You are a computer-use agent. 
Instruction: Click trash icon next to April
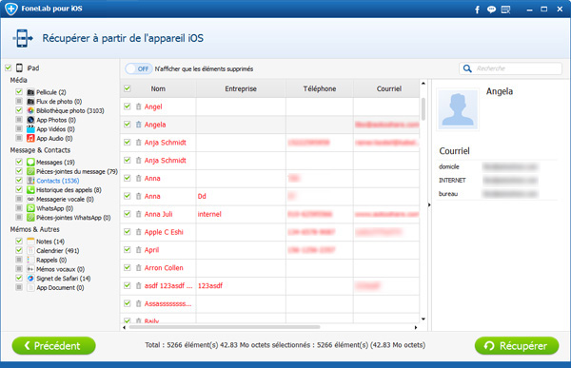138,250
